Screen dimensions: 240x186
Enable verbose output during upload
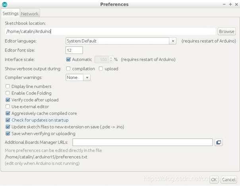[x=101, y=69]
